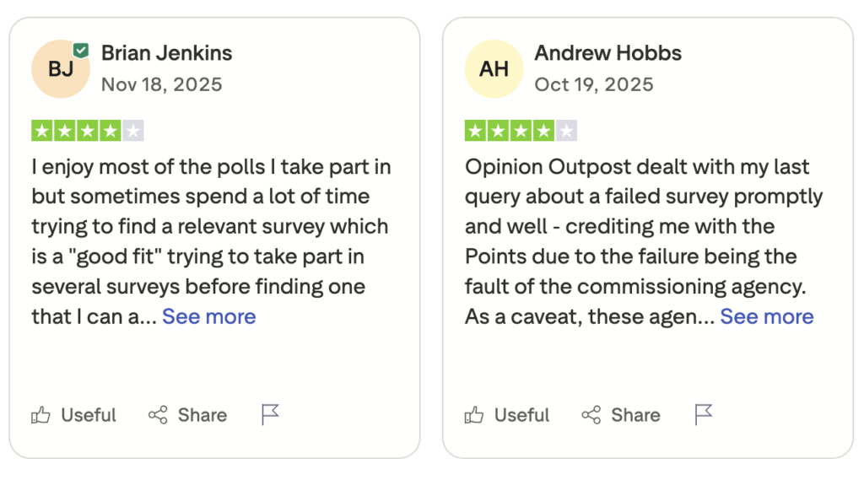Expand Brian's review with See more
Image resolution: width=864 pixels, height=491 pixels.
(x=208, y=316)
